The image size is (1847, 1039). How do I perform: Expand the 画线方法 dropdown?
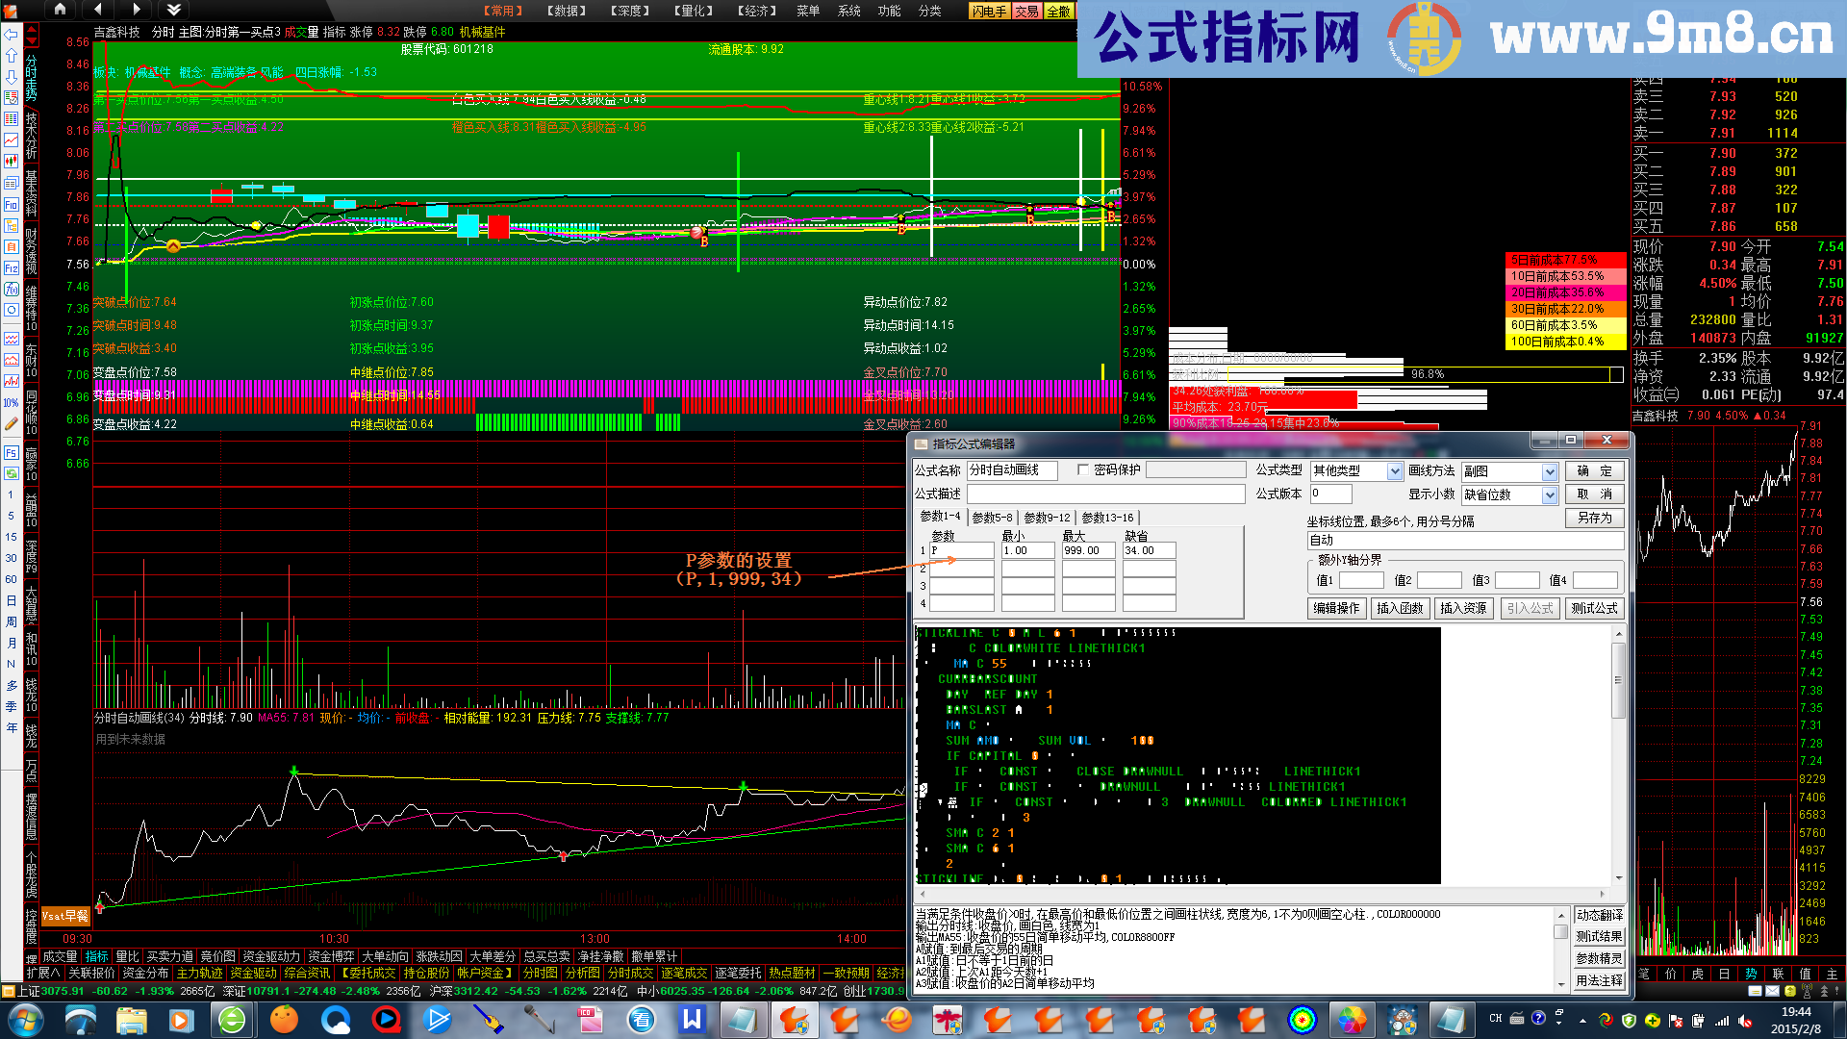tap(1549, 471)
